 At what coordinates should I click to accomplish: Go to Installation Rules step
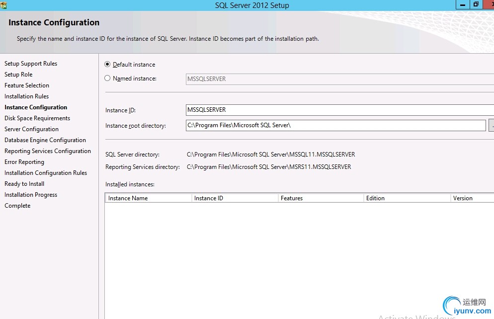[26, 96]
